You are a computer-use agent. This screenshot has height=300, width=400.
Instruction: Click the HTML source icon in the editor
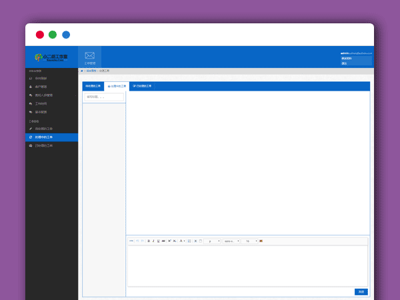131,241
